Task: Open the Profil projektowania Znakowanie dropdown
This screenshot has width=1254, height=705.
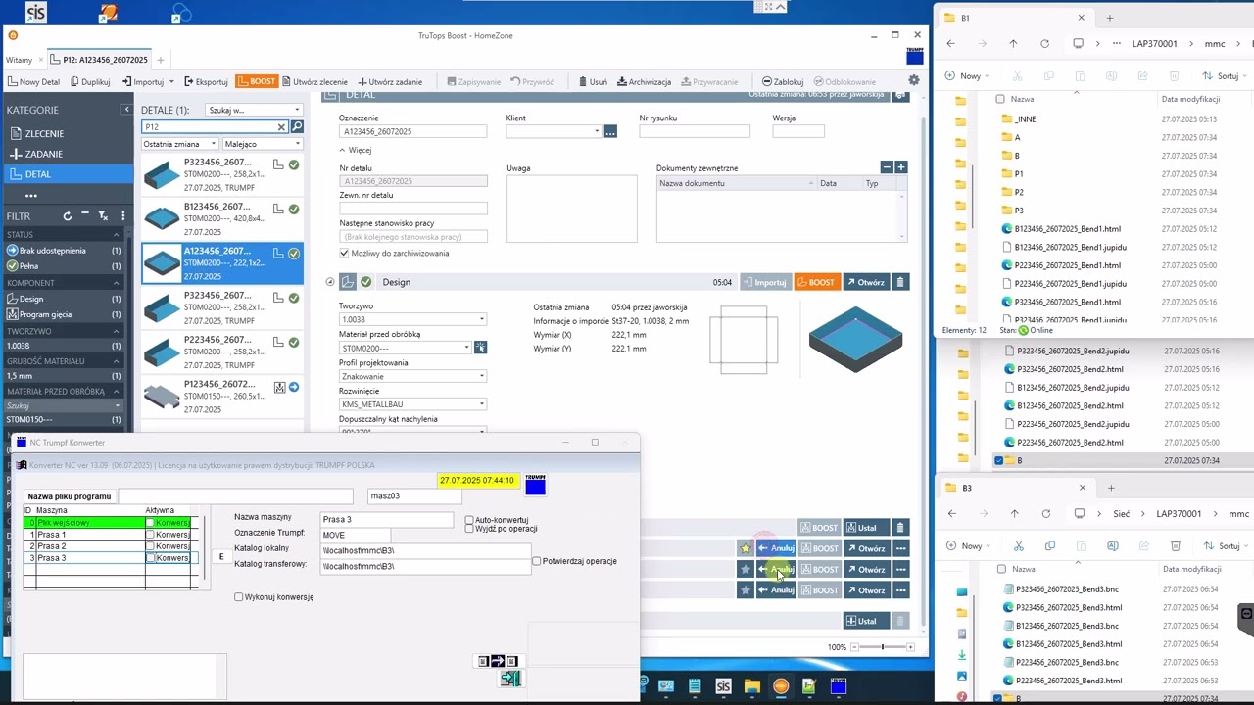Action: (x=412, y=376)
